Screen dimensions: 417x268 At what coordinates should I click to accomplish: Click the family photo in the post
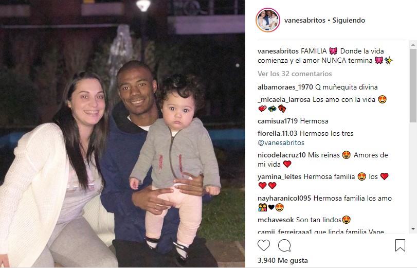pos(122,134)
